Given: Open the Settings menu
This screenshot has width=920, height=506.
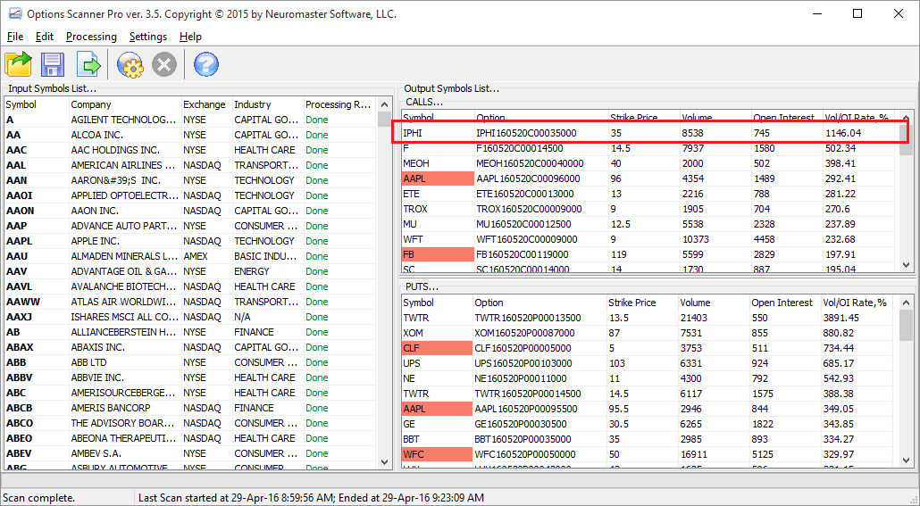Looking at the screenshot, I should pyautogui.click(x=148, y=37).
